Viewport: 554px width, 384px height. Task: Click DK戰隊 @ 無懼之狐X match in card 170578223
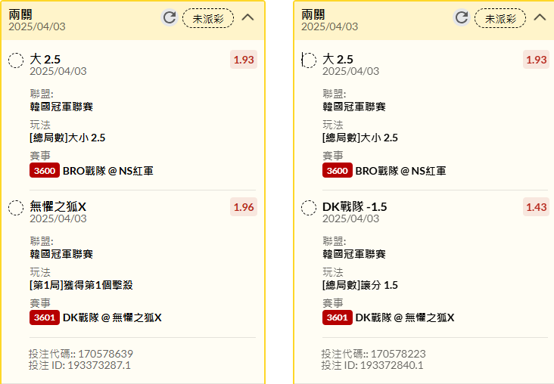coord(405,317)
